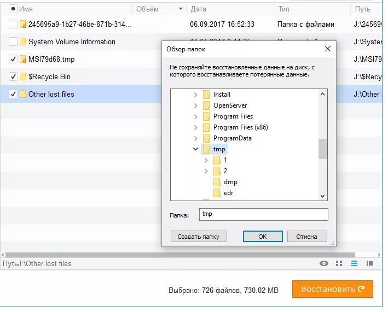
Task: Select the OpenServer folder label
Action: tap(230, 105)
